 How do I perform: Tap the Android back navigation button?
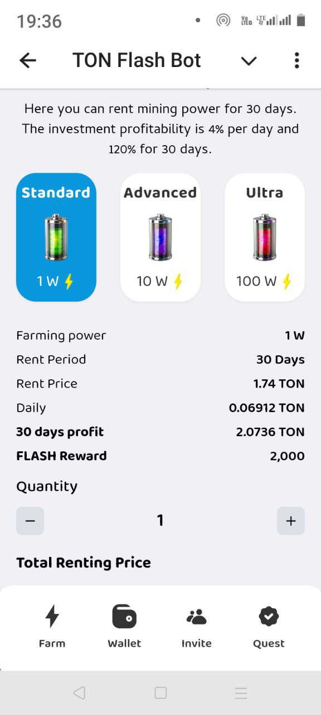click(79, 693)
